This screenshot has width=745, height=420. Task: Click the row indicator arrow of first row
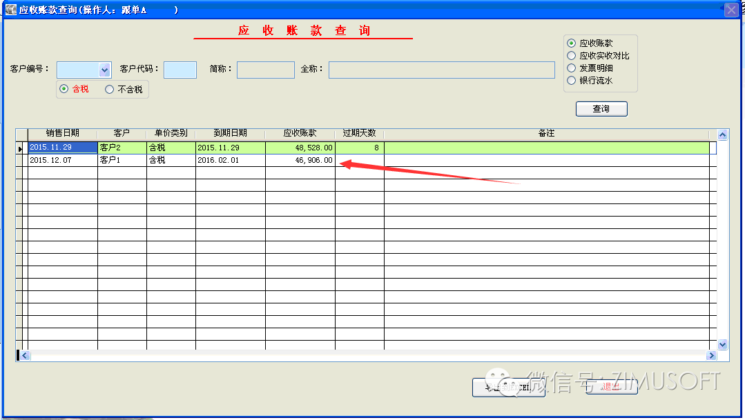[x=20, y=148]
